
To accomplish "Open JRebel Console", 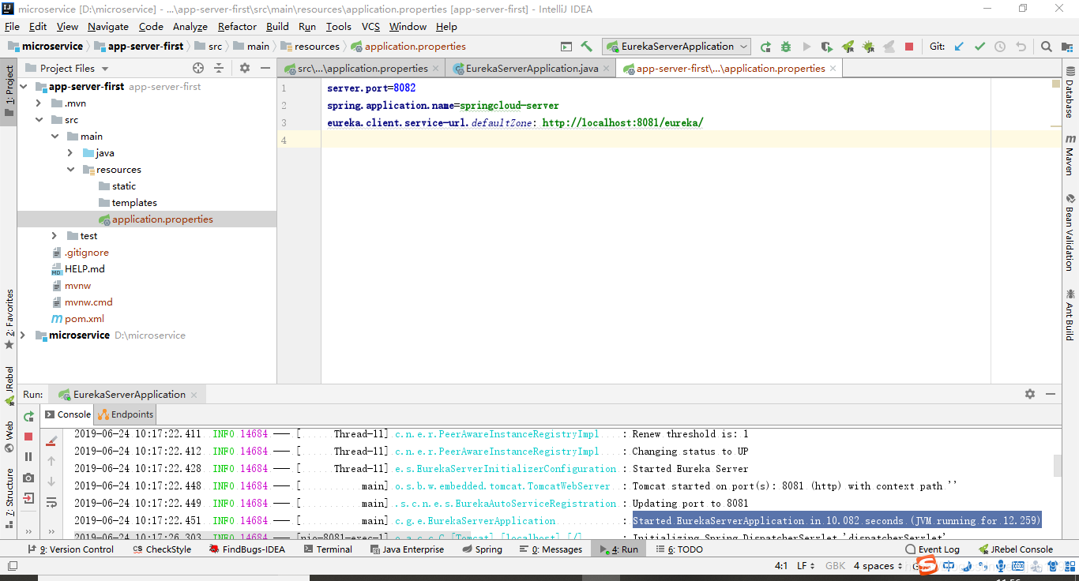I will (1015, 549).
